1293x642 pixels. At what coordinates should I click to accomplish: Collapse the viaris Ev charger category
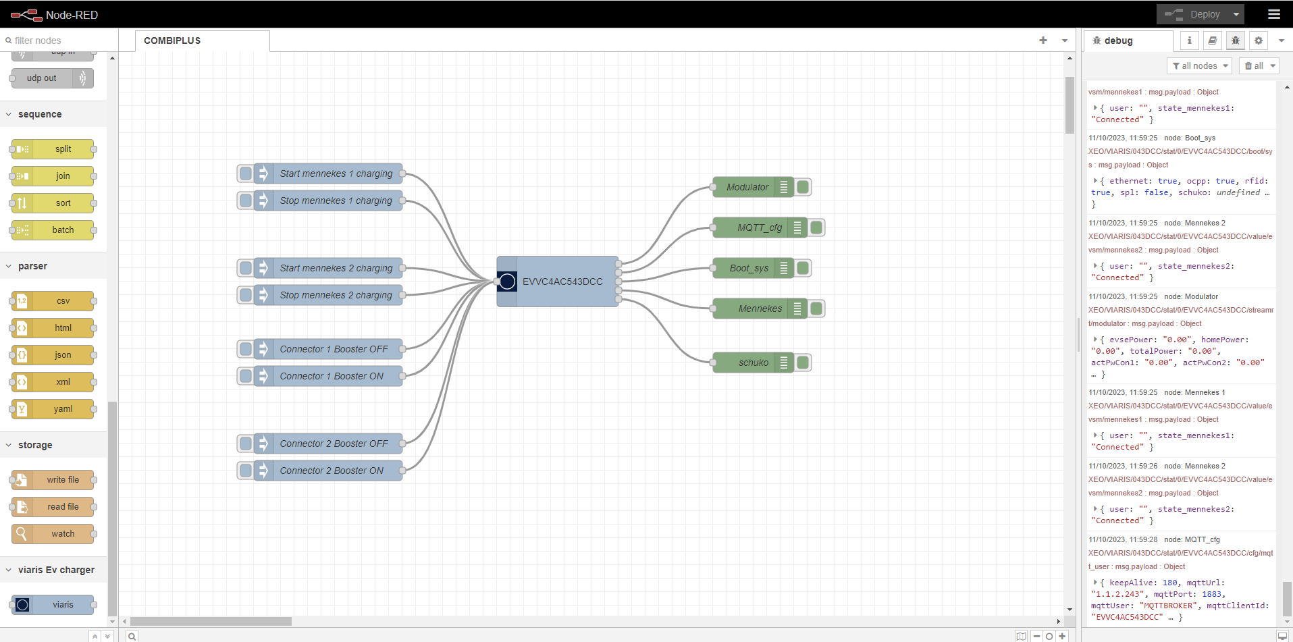point(53,570)
